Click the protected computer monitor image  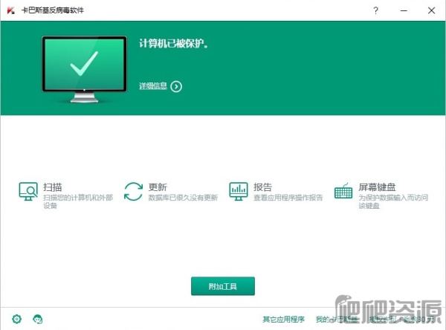pyautogui.click(x=84, y=69)
